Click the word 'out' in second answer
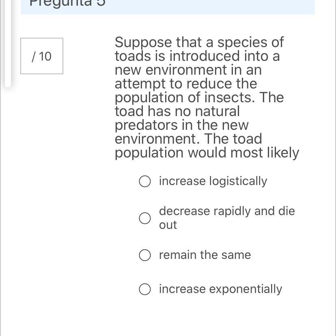 click(168, 225)
